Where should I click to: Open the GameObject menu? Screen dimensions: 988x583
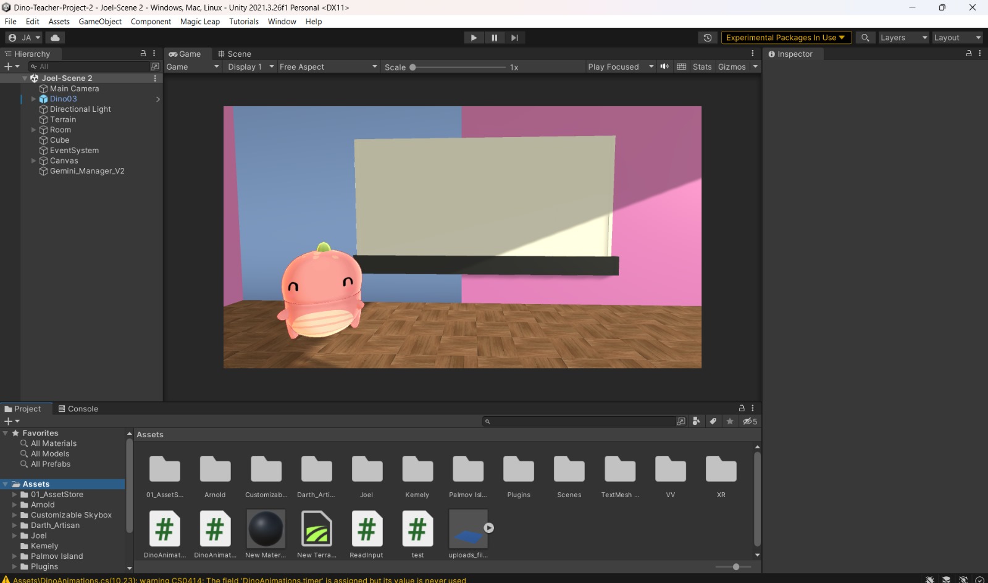click(100, 21)
